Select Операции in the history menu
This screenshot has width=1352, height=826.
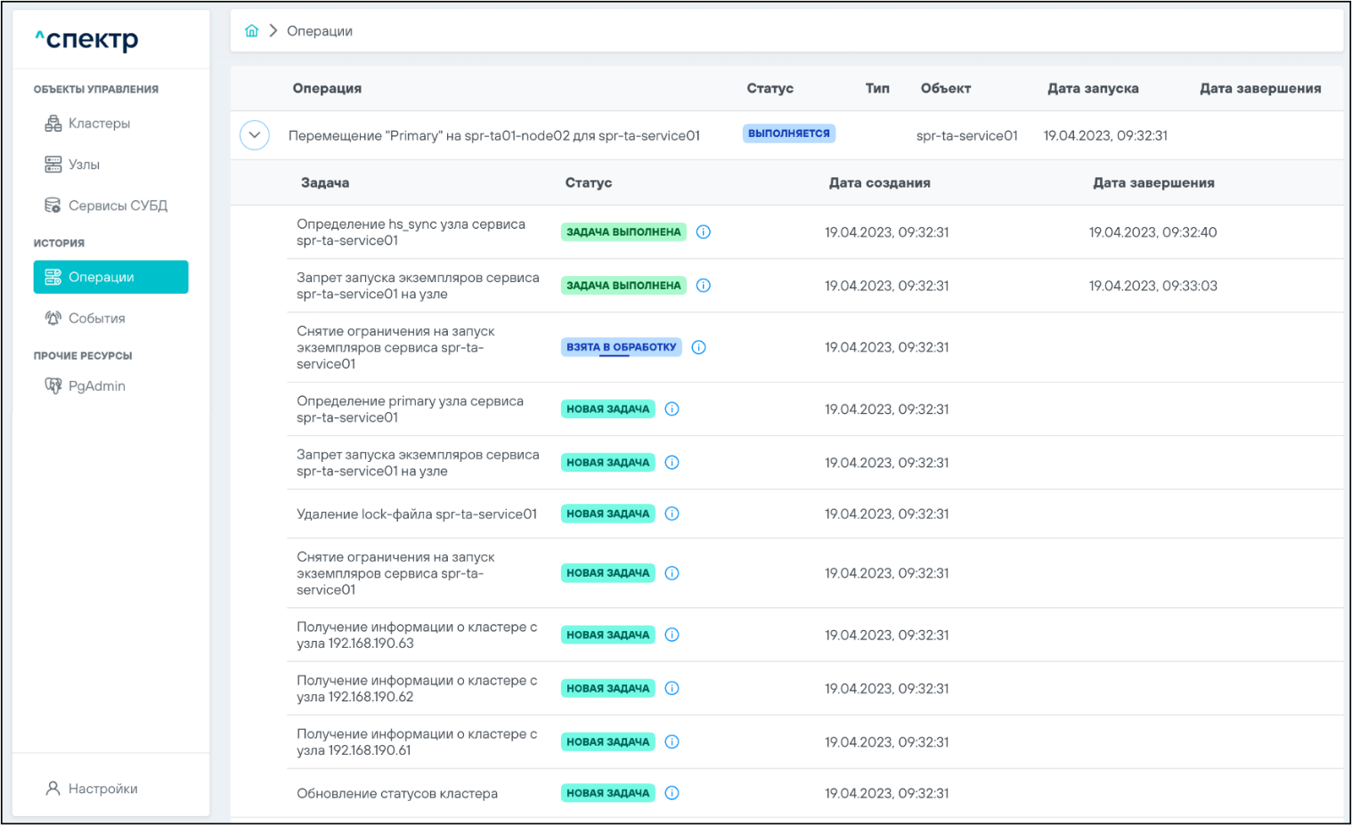point(110,277)
